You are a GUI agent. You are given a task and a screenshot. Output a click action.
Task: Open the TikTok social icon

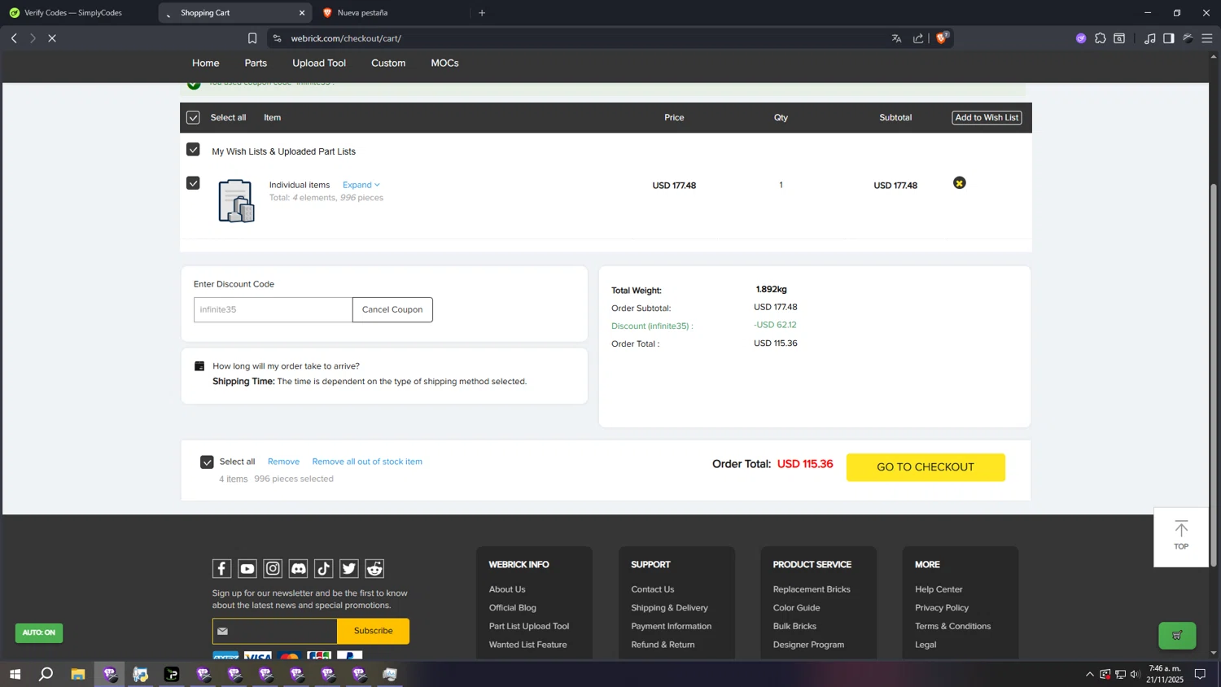[x=323, y=568]
